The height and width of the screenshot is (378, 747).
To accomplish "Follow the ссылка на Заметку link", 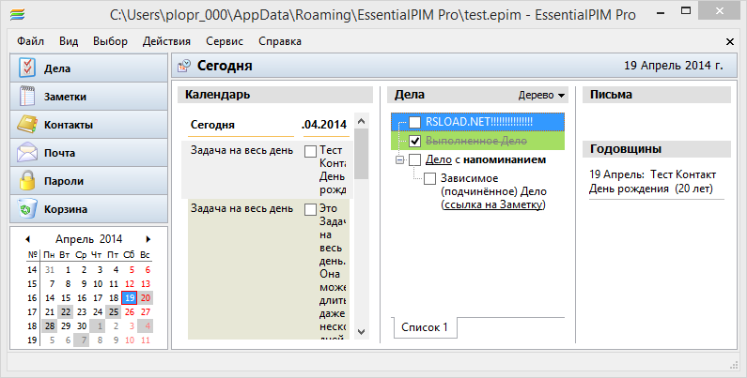I will click(493, 204).
